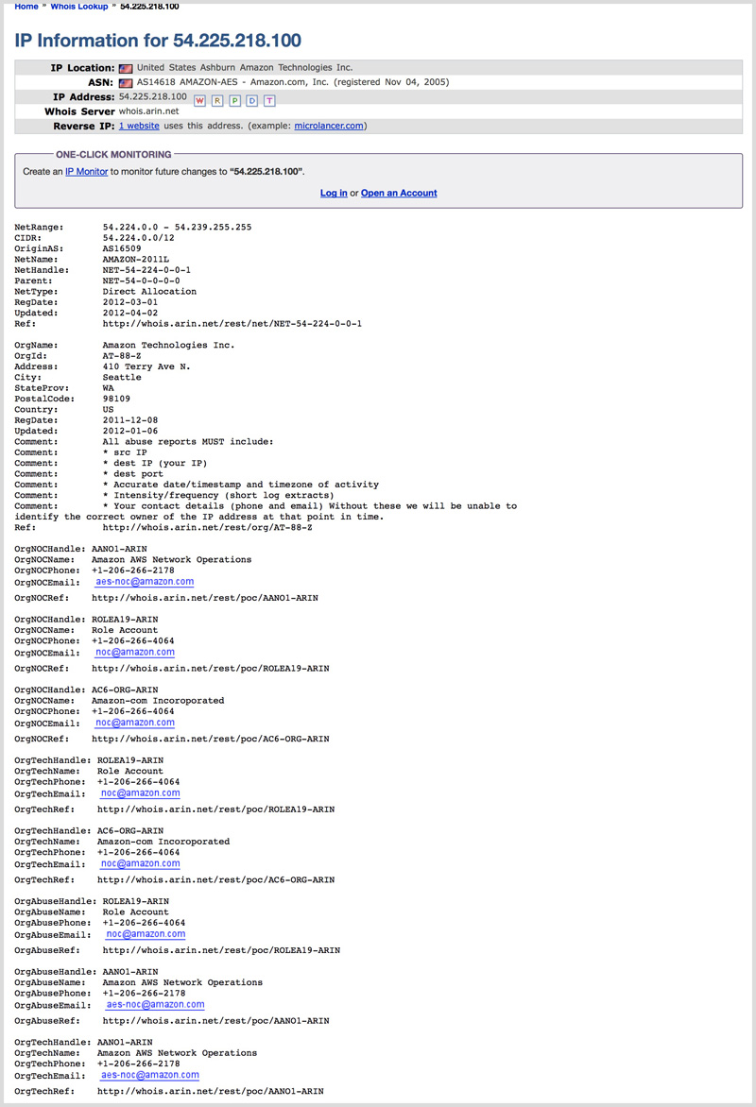Click the OrgTechRef poc/AC6-ORG-ARIN URL
The width and height of the screenshot is (756, 1107).
point(216,880)
